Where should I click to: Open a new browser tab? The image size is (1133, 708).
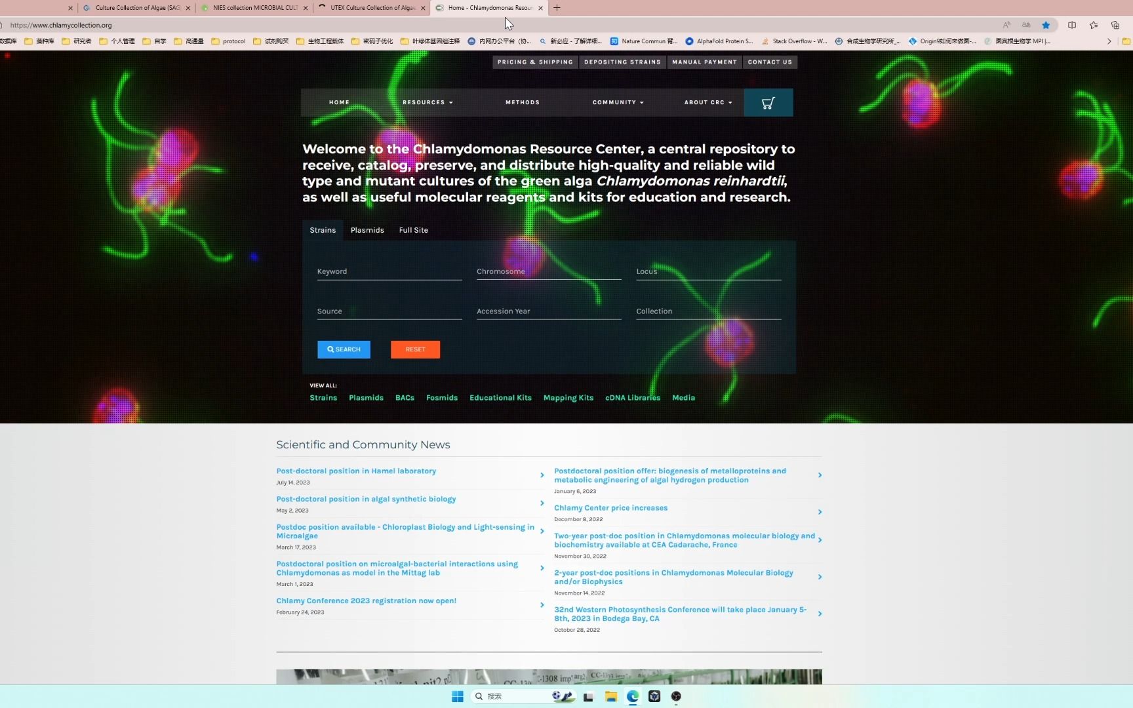coord(557,8)
